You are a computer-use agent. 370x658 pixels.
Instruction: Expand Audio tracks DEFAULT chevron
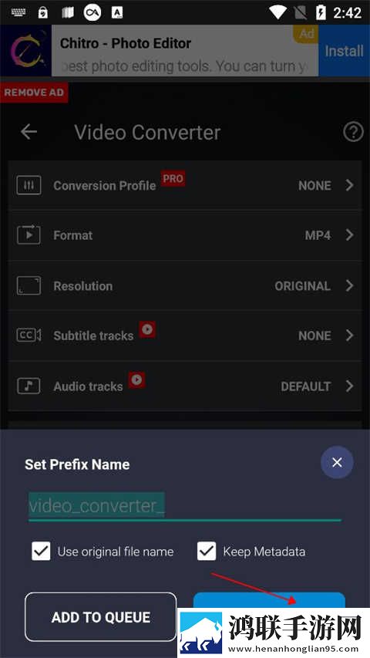(349, 386)
